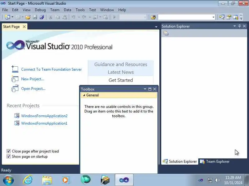This screenshot has height=186, width=249.
Task: Click the New Project toolbar icon
Action: pyautogui.click(x=7, y=17)
